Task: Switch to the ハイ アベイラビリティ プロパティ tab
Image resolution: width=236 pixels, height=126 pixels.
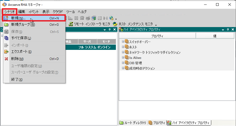Action: (189, 123)
